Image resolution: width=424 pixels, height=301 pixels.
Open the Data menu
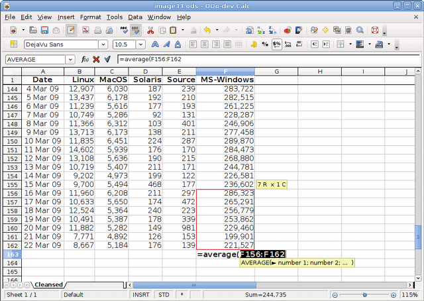[x=135, y=16]
